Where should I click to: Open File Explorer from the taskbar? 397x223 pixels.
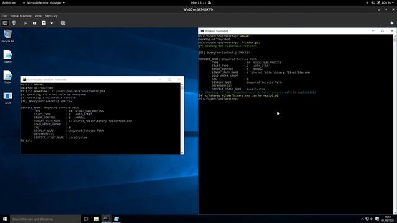point(96,219)
